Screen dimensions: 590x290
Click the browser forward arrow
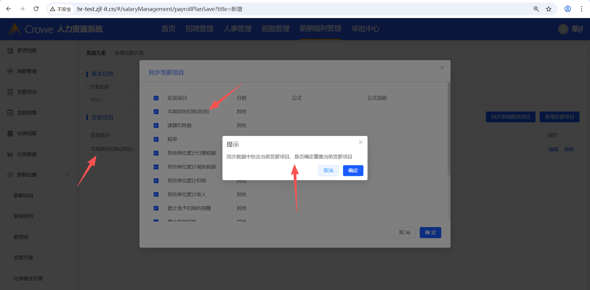(22, 9)
